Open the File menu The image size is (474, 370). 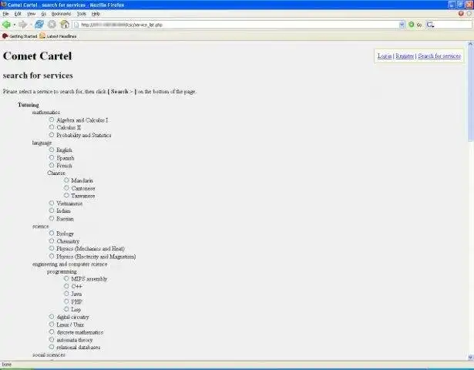click(5, 14)
